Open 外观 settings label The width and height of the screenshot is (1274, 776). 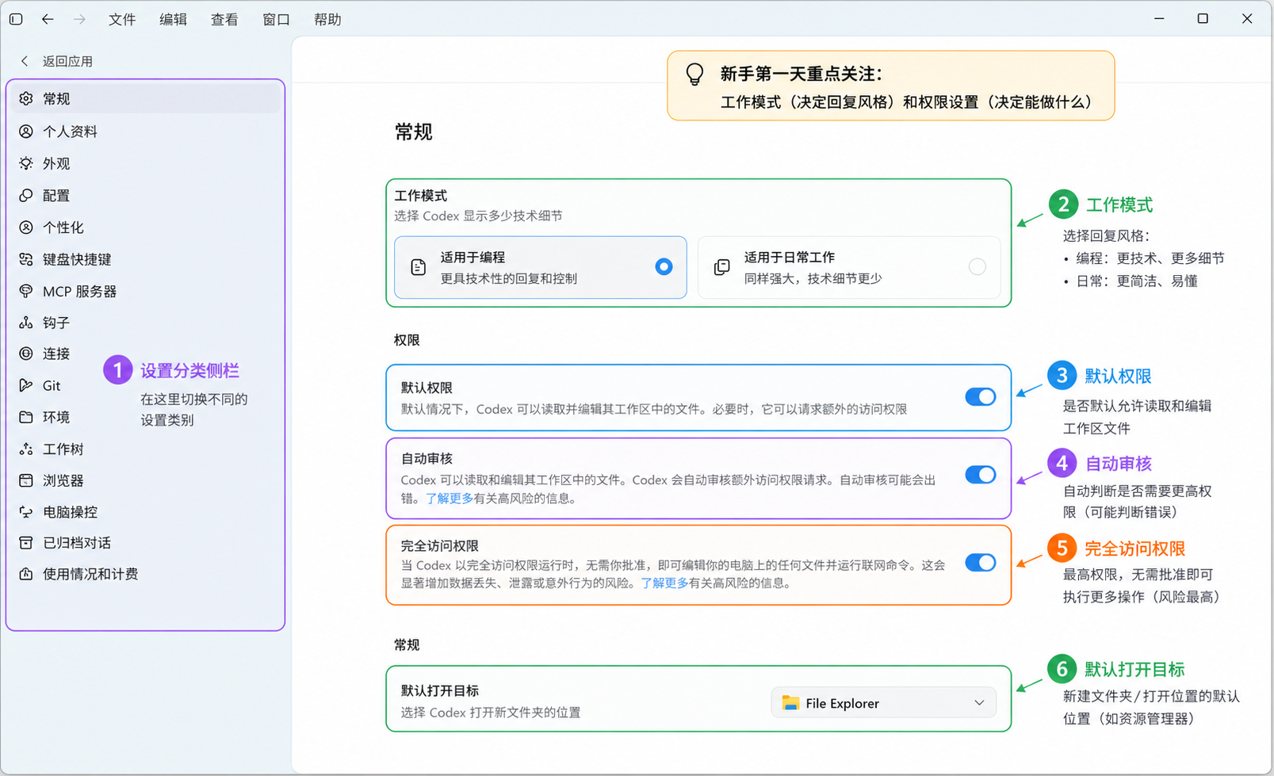point(56,163)
